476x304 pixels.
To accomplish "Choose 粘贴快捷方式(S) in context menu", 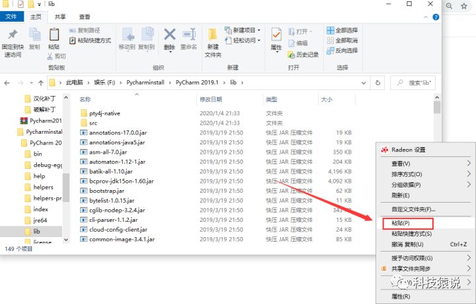I will (412, 234).
